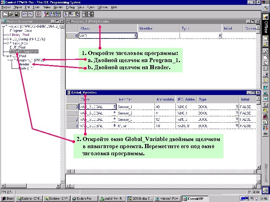Click the second compile toolbar icon

52,14
